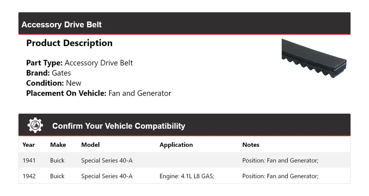Click Special Series 40-A in 1942 row

[x=106, y=176]
